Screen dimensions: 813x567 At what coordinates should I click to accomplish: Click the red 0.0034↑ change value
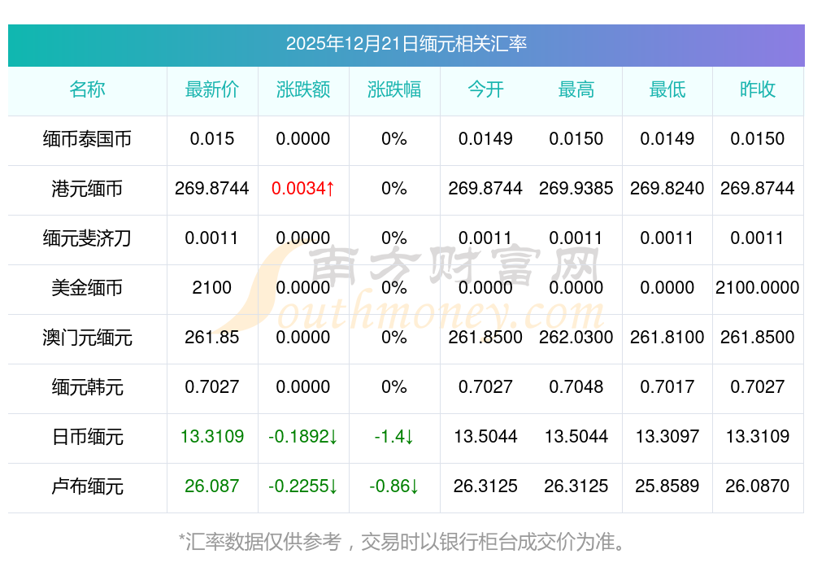(x=303, y=189)
